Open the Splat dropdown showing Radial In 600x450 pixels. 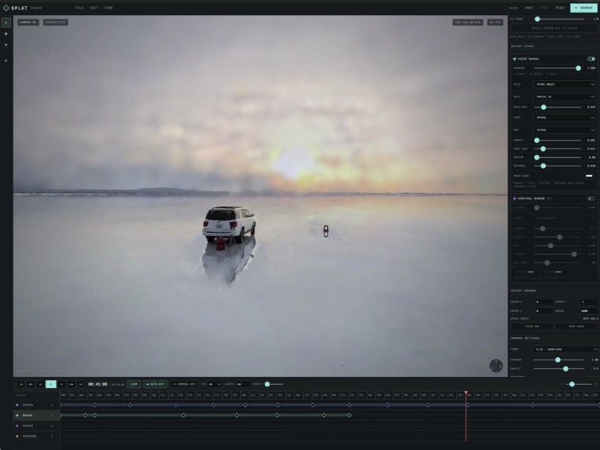565,97
